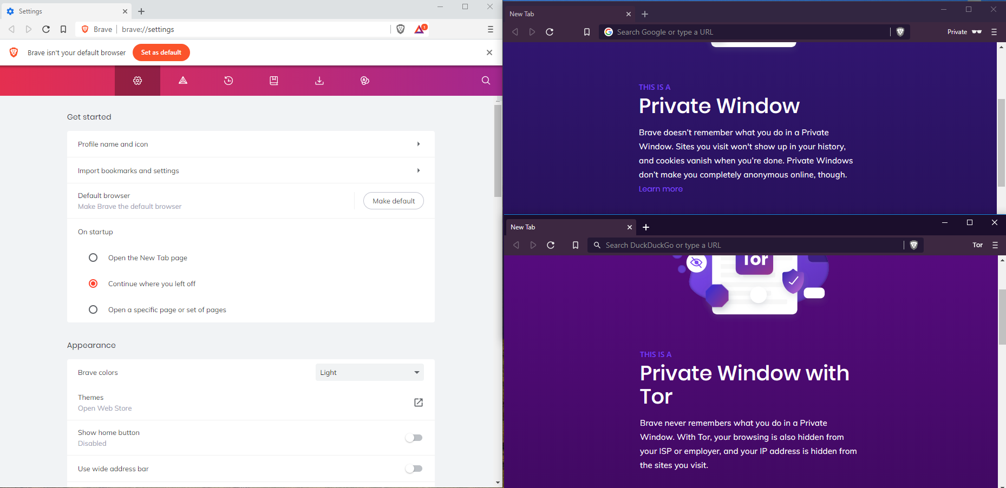Select Open a specific page radio

coord(93,309)
